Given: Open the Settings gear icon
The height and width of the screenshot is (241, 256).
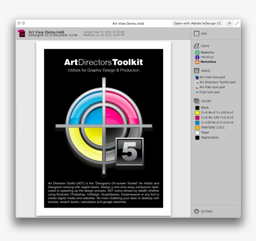Looking at the screenshot, I should 197,211.
